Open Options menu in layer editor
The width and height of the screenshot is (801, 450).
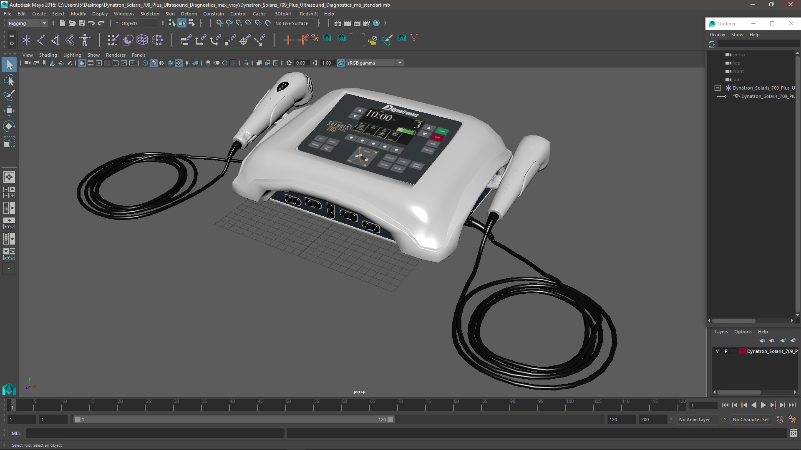(743, 332)
